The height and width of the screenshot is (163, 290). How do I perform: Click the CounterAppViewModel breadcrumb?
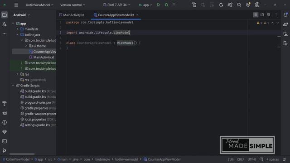pyautogui.click(x=162, y=159)
